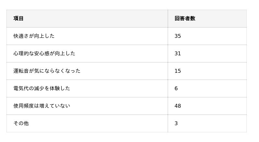
Task: Click column divider in the その他 row
Action: coord(168,123)
